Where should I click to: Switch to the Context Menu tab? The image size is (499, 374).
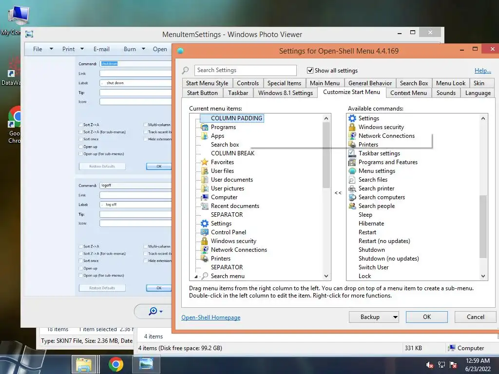[x=409, y=93]
